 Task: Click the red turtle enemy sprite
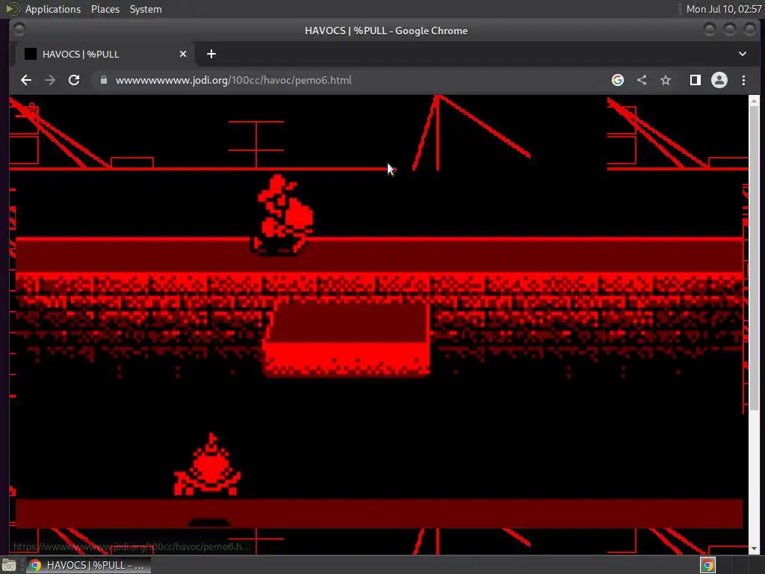pos(208,465)
